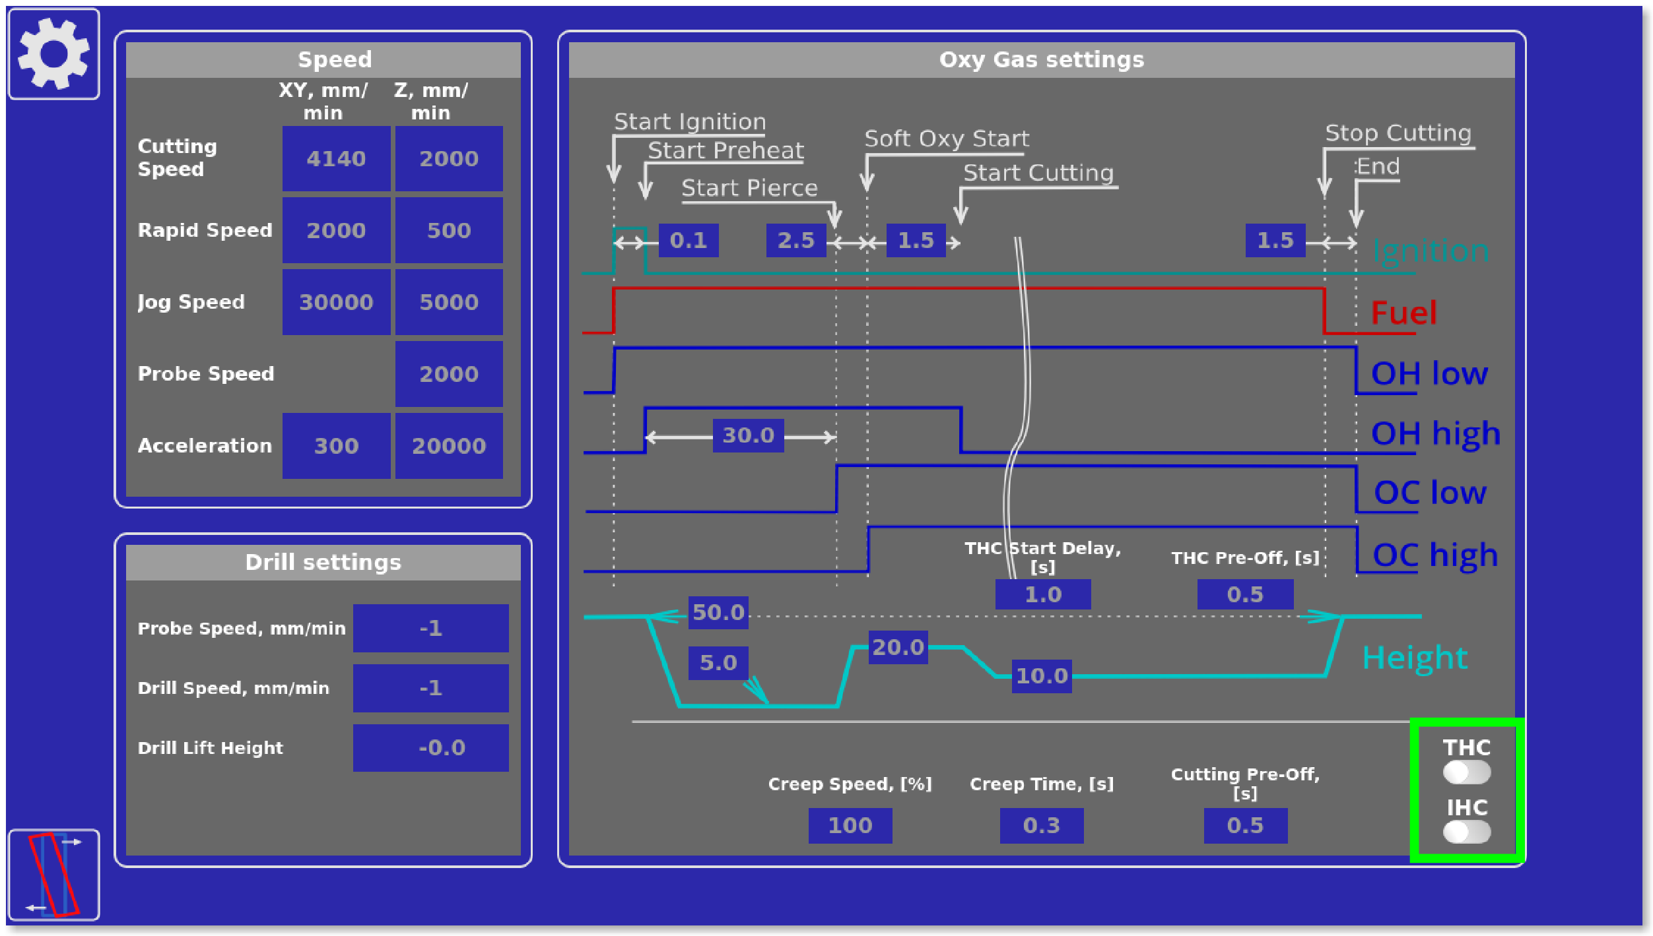Click Drill Speed mm/min field

click(430, 688)
